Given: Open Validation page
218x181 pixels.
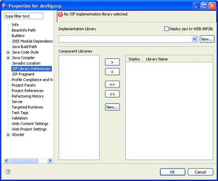Looking at the screenshot, I should point(20,118).
